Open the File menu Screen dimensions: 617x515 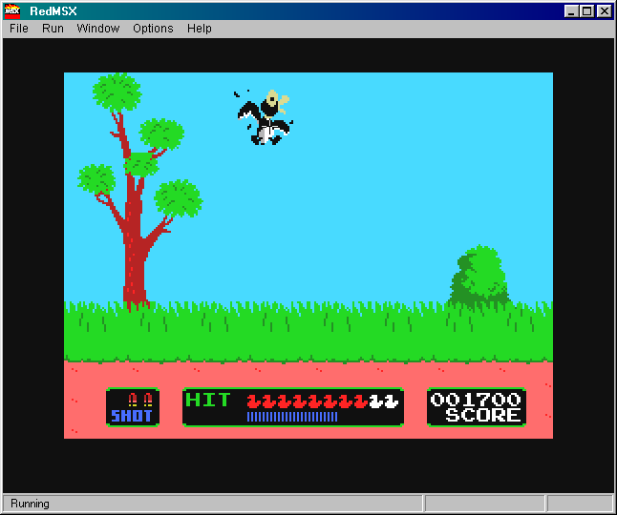19,29
